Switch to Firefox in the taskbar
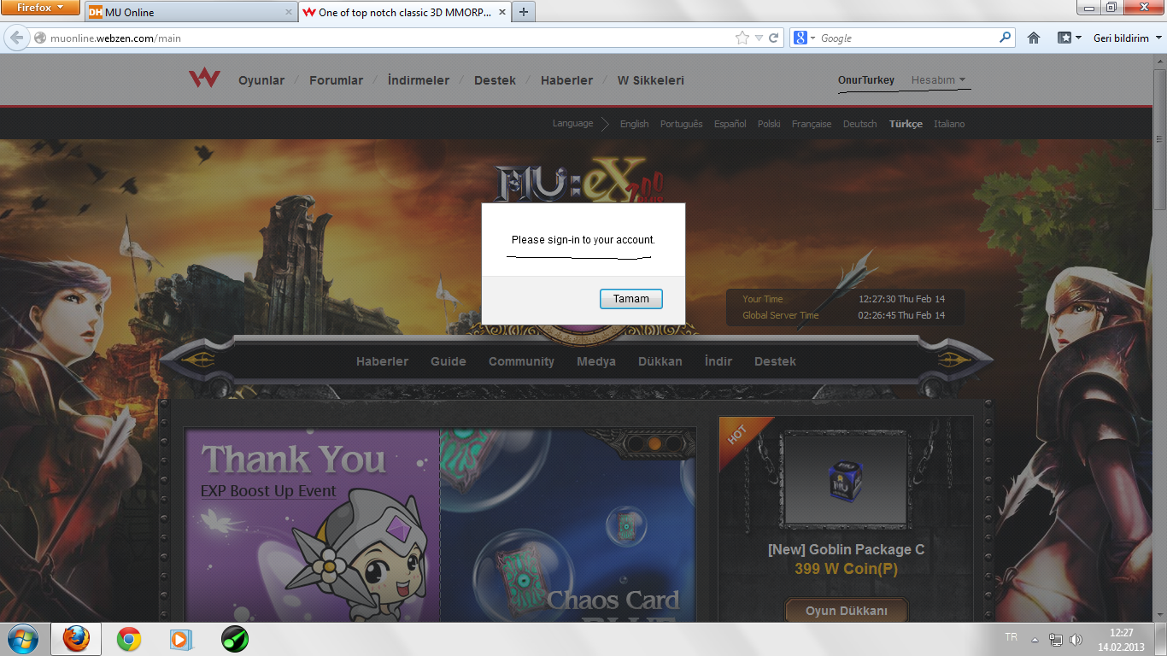 coord(76,638)
